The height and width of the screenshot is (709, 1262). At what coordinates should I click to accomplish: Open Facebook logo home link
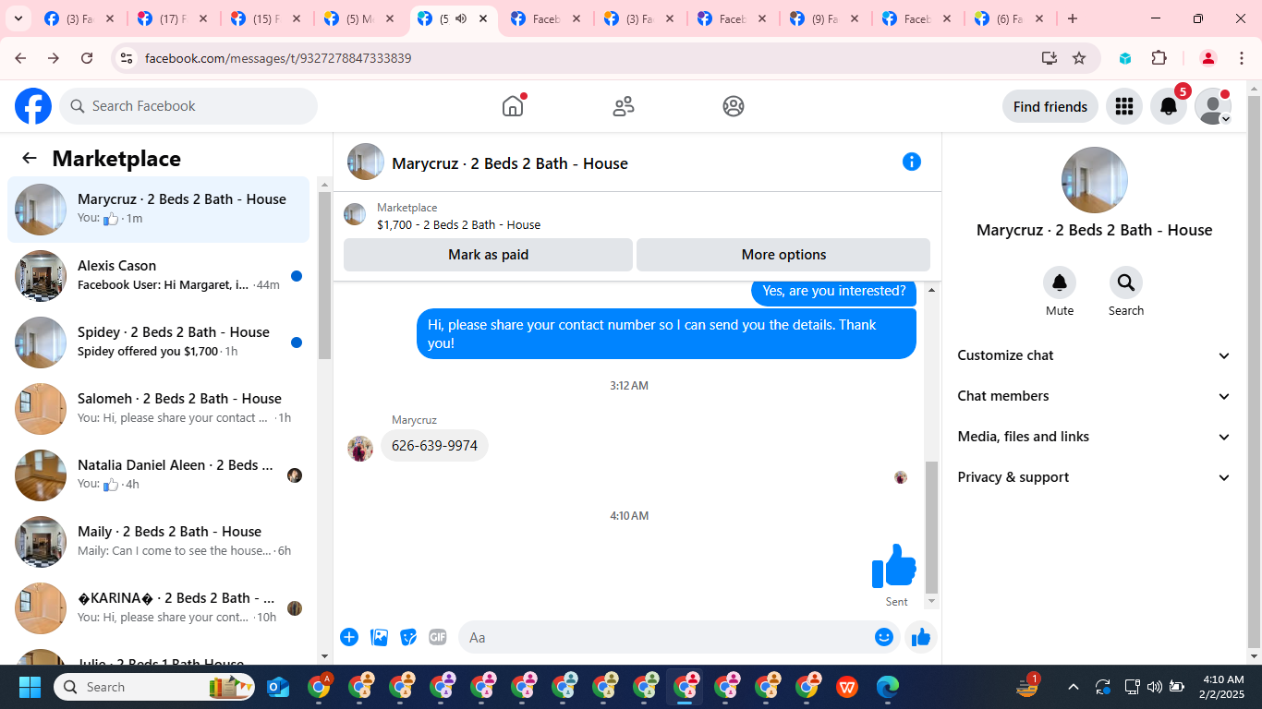pyautogui.click(x=33, y=106)
